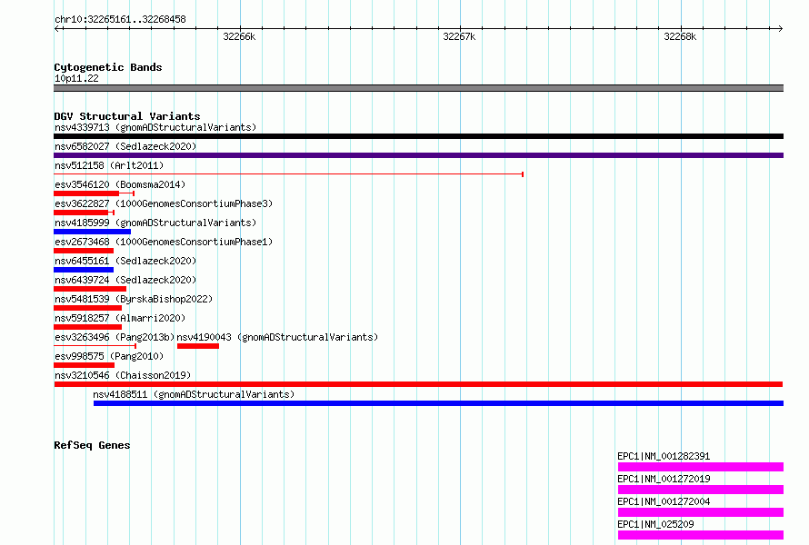Select the gray 10p11.22 cytogenetic band bar
This screenshot has width=809, height=545.
[x=418, y=88]
